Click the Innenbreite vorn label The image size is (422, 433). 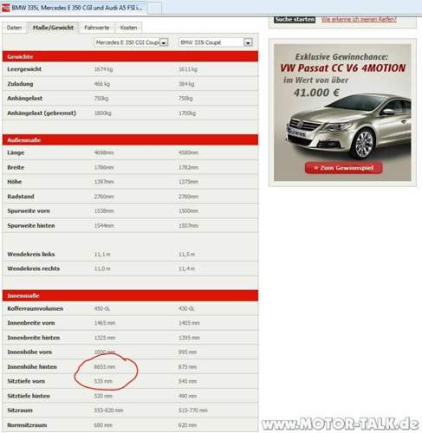click(31, 323)
